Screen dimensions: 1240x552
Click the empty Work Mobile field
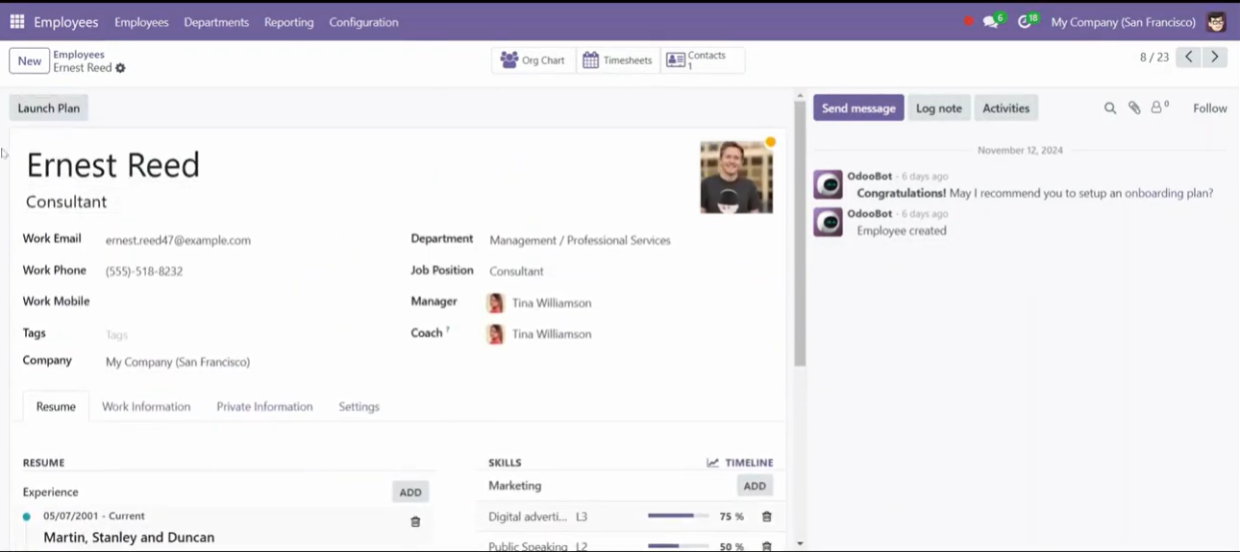click(245, 301)
